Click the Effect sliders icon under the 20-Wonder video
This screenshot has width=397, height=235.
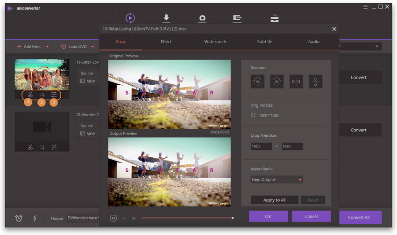click(x=54, y=147)
